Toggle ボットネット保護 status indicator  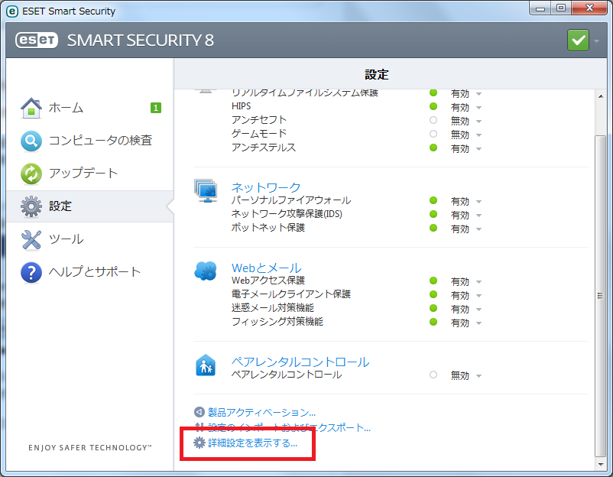433,228
